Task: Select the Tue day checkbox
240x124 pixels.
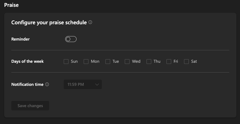Action: point(108,62)
